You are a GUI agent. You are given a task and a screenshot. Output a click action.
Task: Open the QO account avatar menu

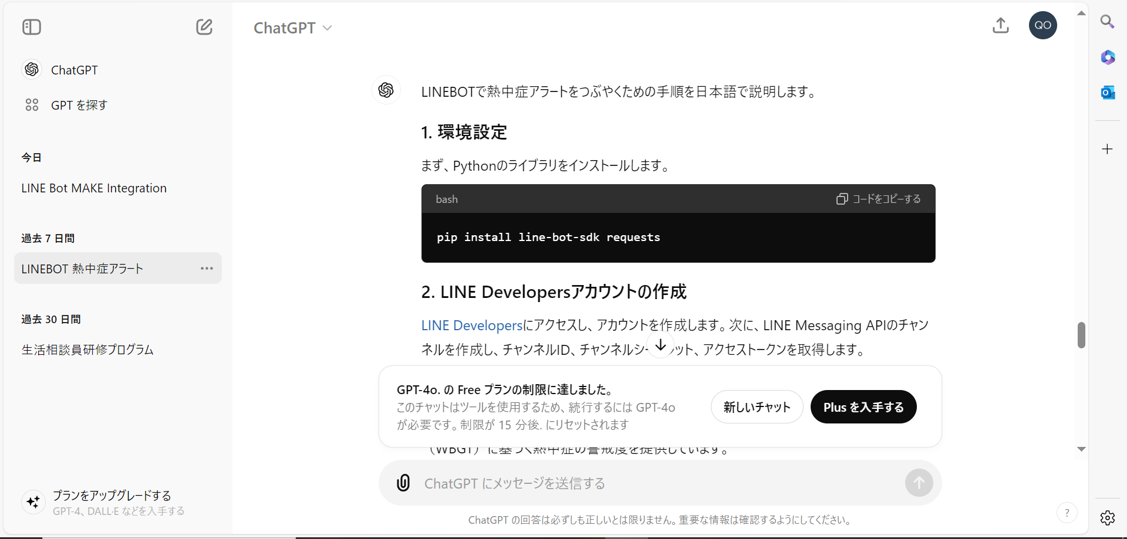click(1043, 25)
